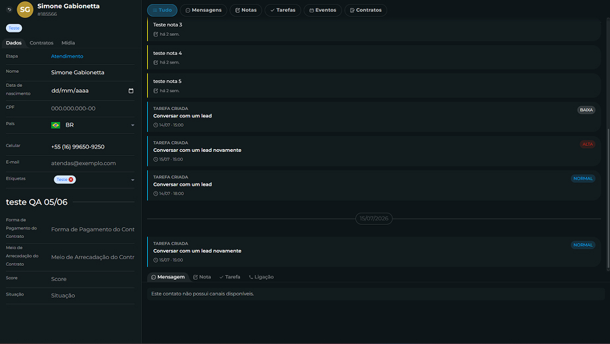Click the timeline vertical scrollbar
Screen dimensions: 610x344
608,200
